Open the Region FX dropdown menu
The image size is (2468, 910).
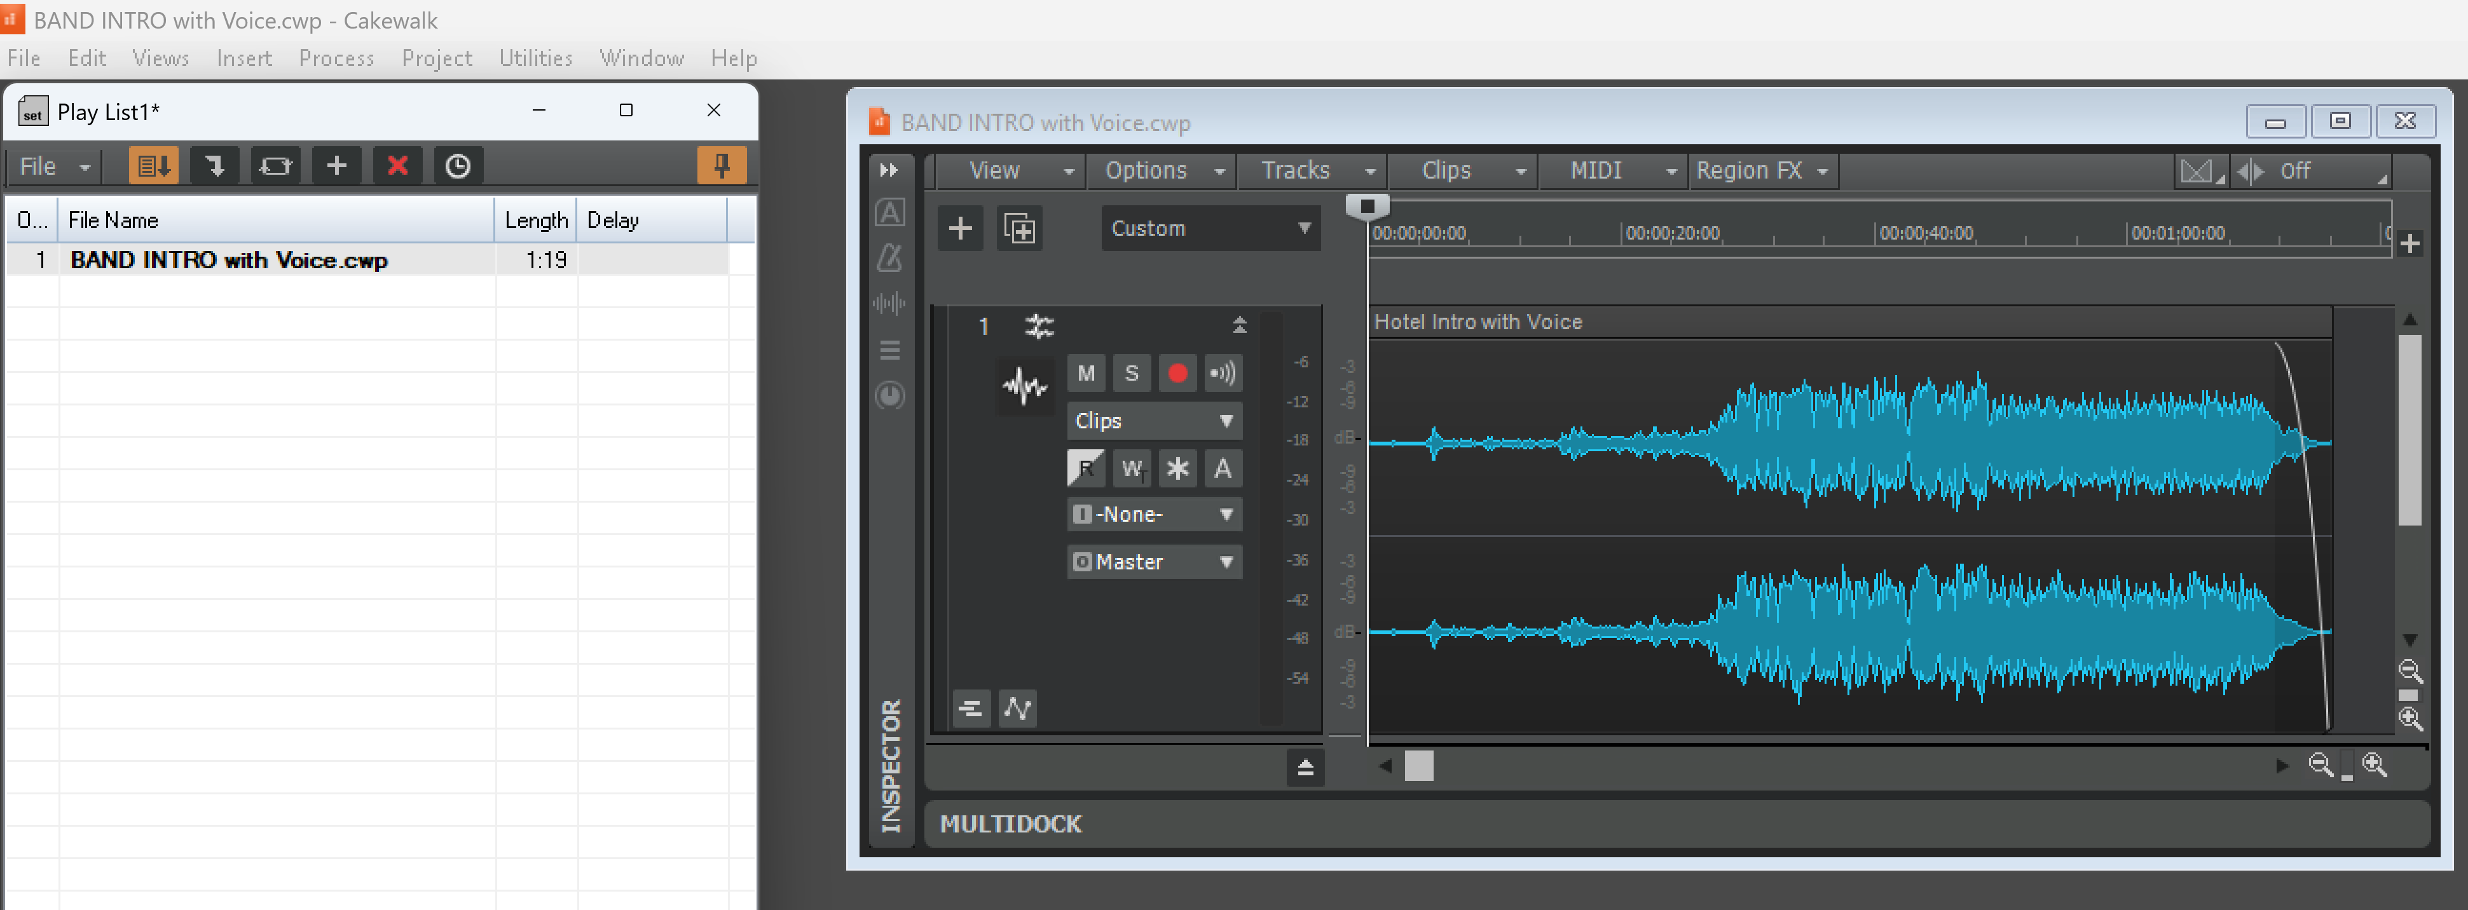1763,172
